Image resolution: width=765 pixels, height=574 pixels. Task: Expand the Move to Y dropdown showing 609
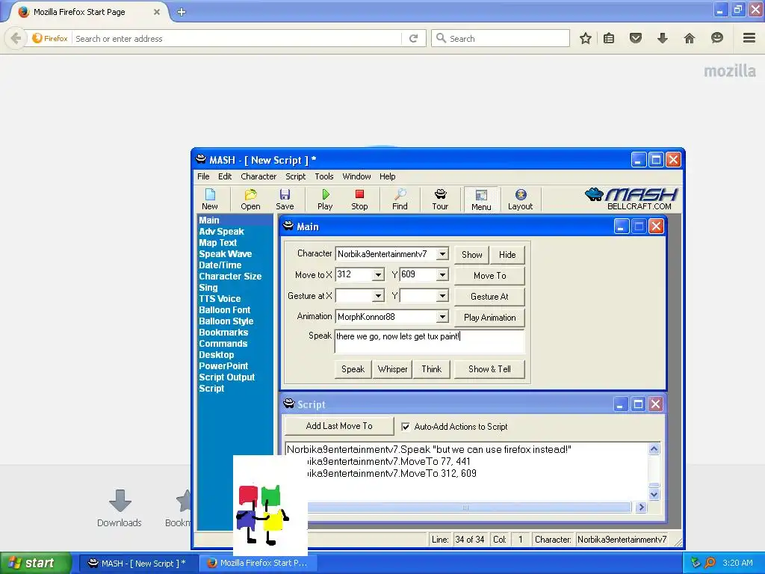442,275
